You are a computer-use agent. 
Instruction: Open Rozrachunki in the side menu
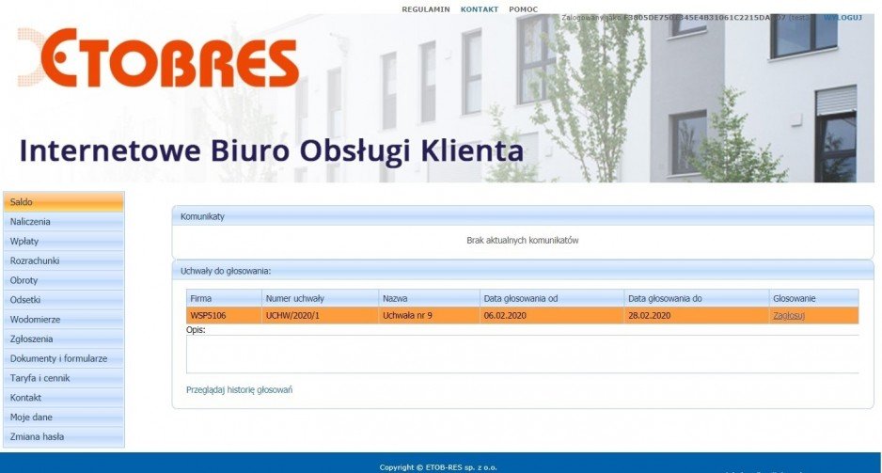click(x=64, y=261)
